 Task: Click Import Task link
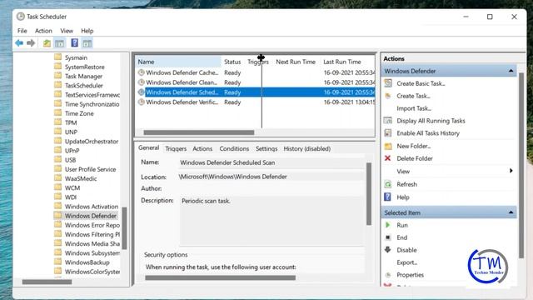(414, 108)
